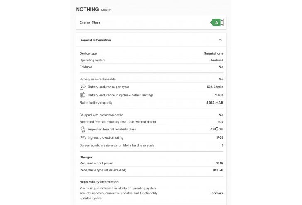Screen dimensions: 302x205
Task: Click the Repairability information heading
Action: (x=99, y=182)
